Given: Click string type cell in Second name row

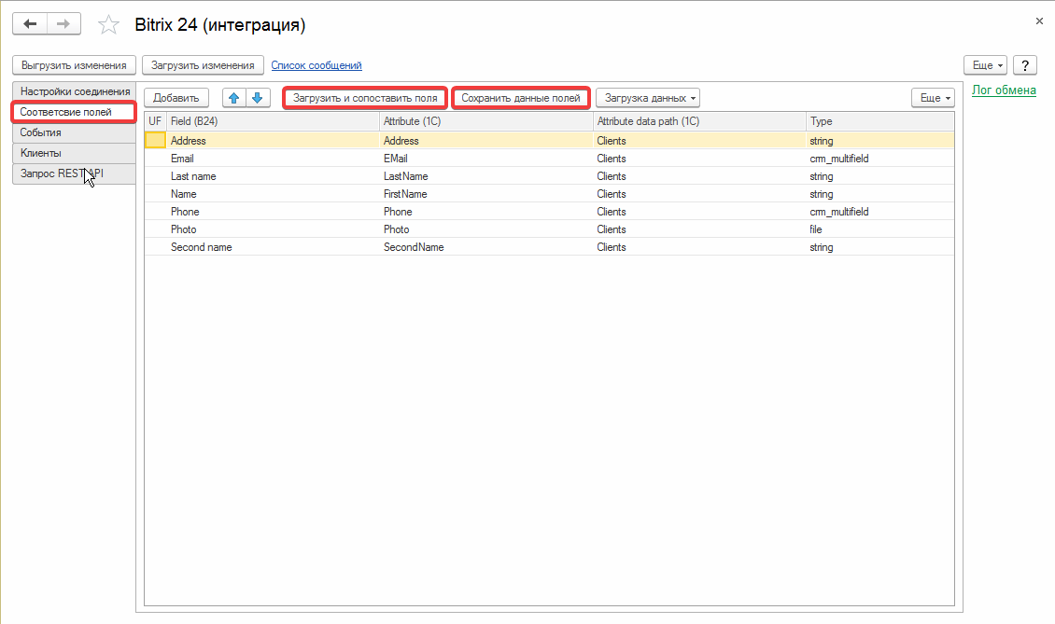Looking at the screenshot, I should 880,247.
